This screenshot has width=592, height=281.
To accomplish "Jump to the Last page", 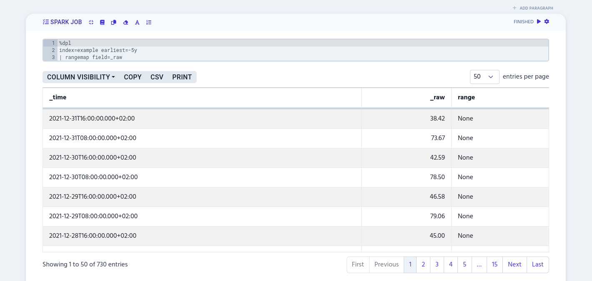I will 537,265.
